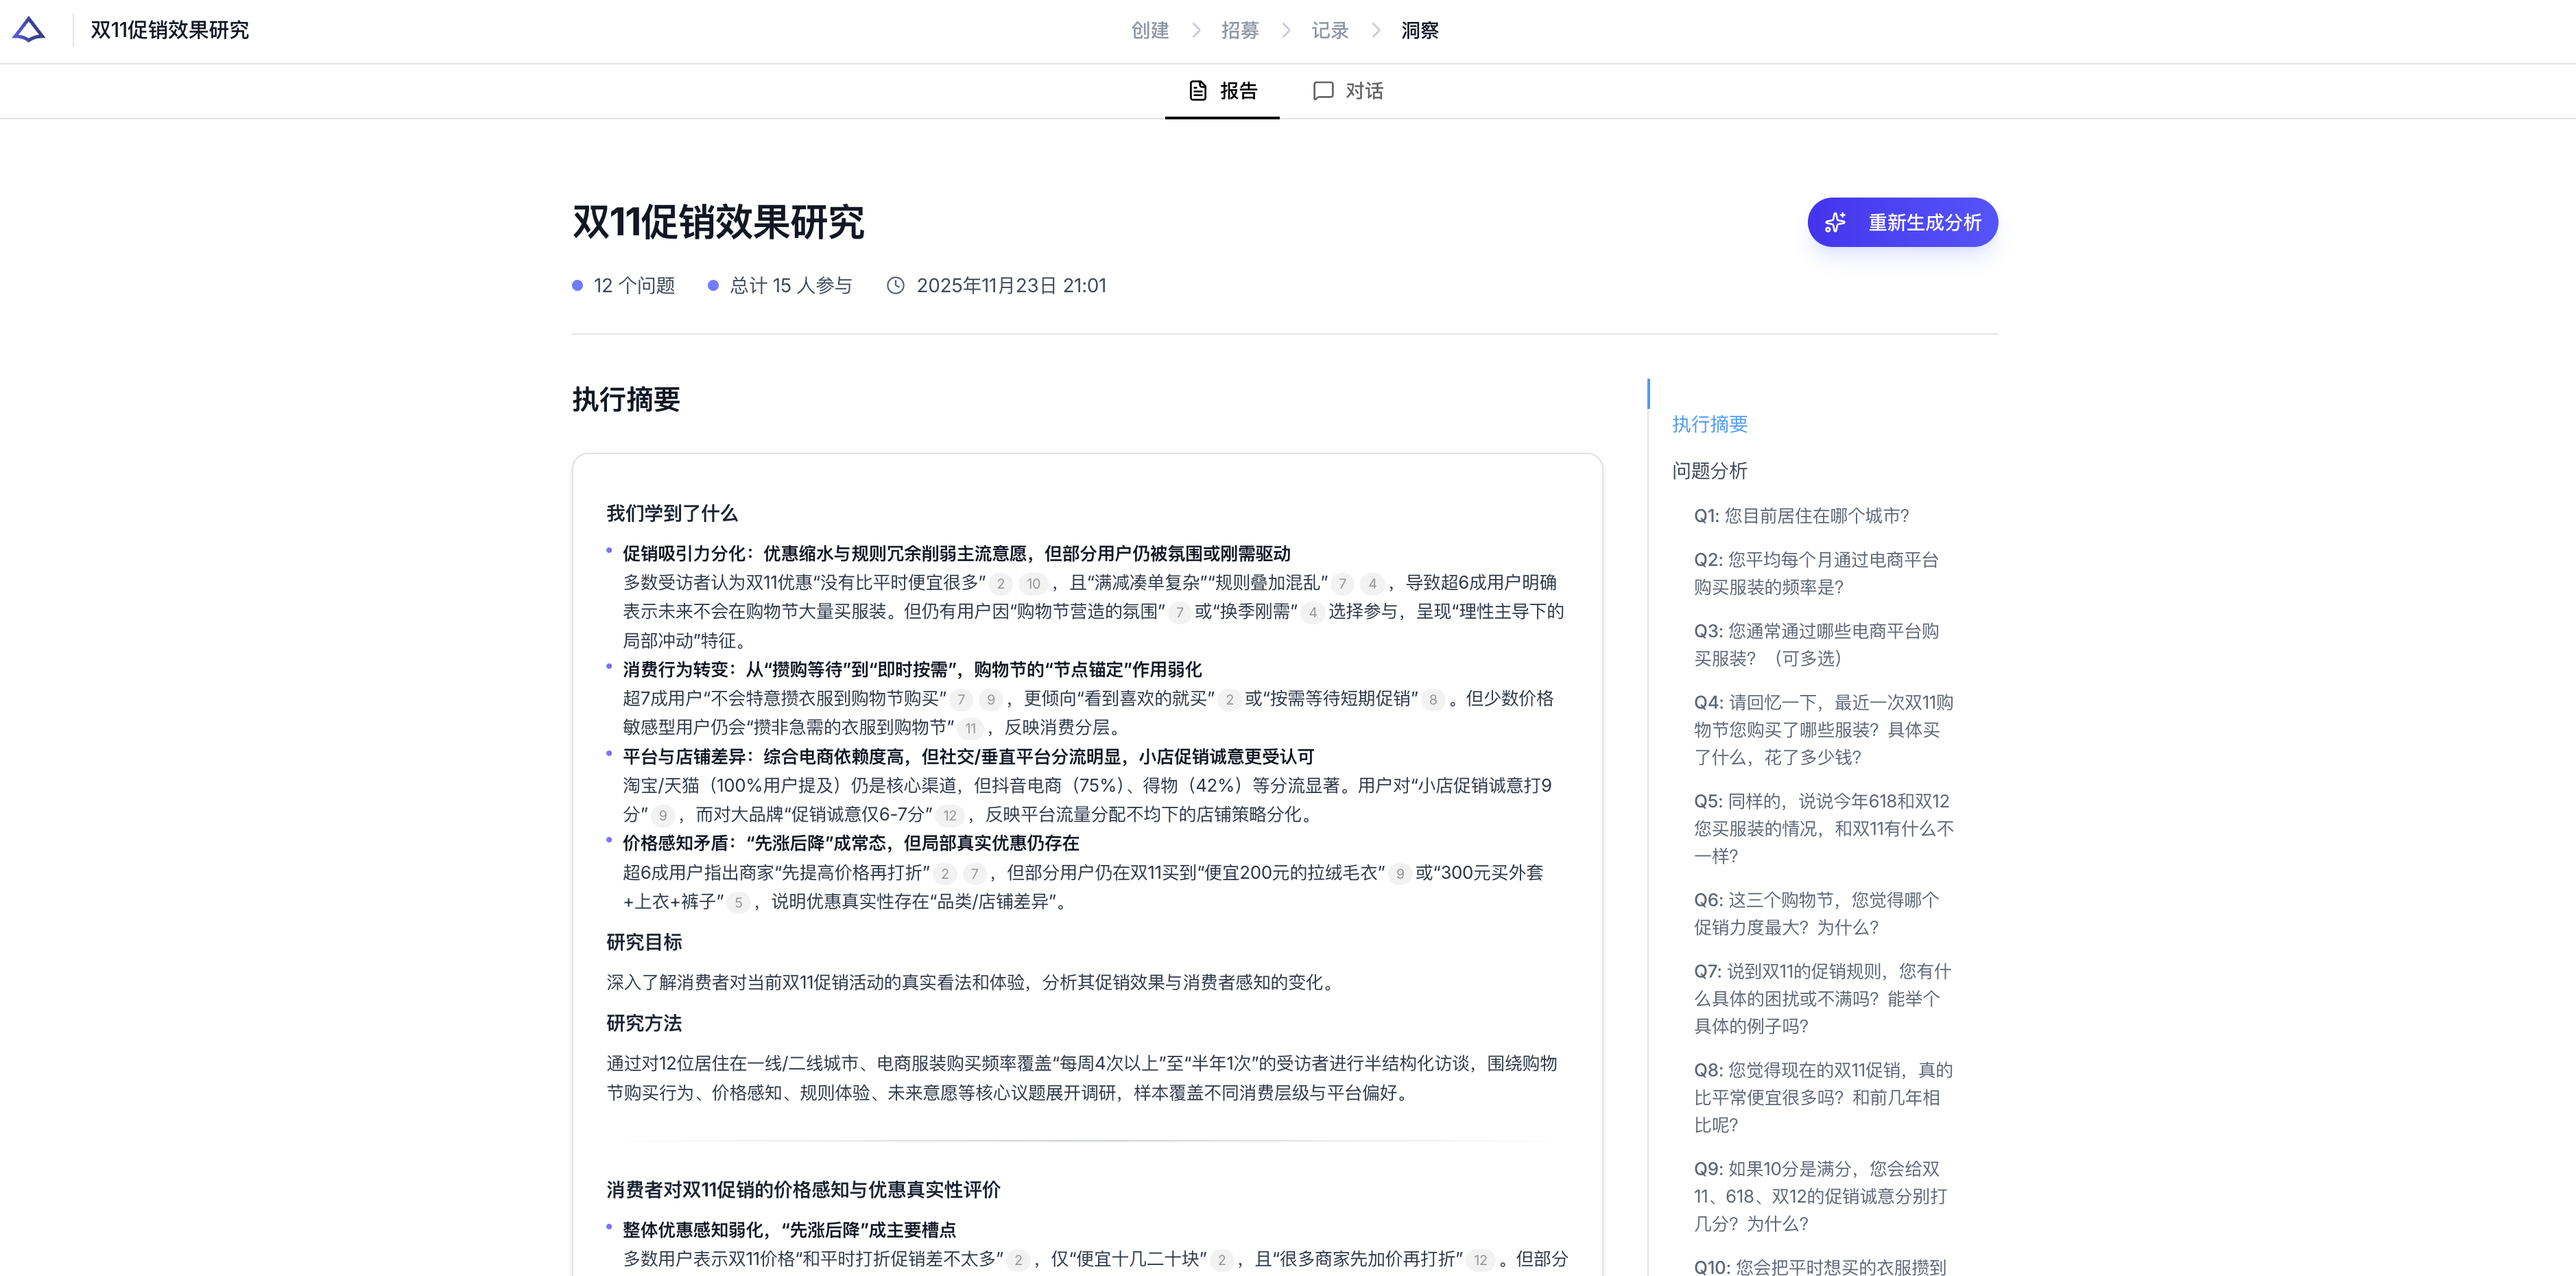Click bullet heading starting 价格感知矛盾
This screenshot has width=2576, height=1276.
pos(851,843)
